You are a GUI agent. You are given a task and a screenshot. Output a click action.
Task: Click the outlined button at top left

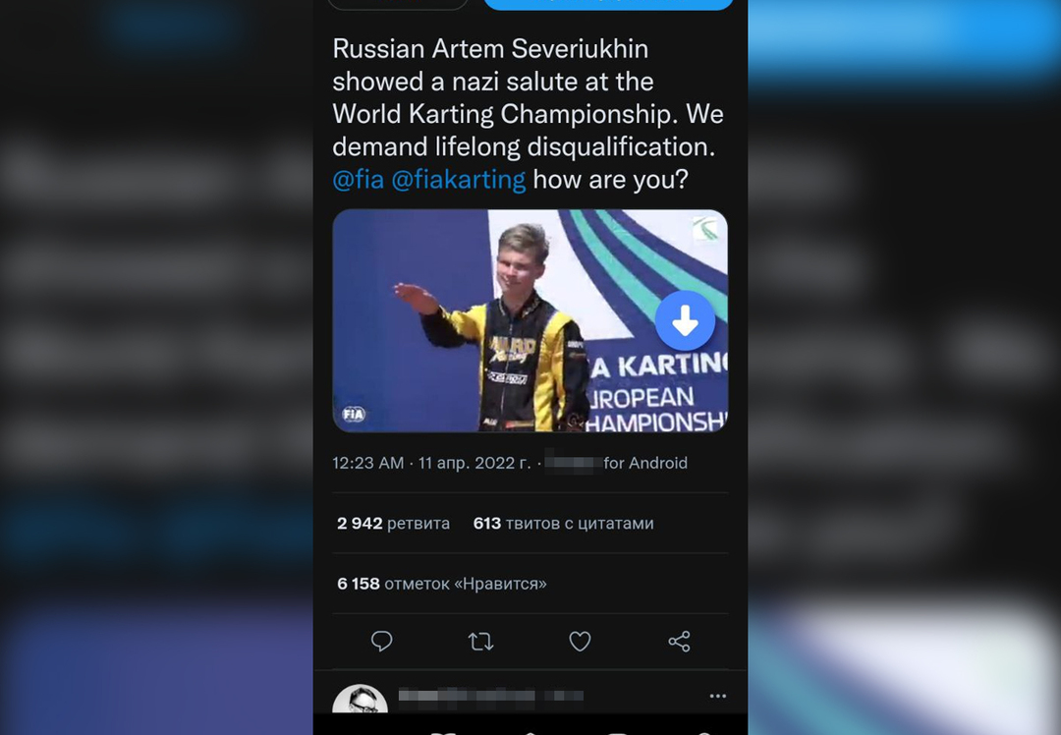coord(397,5)
